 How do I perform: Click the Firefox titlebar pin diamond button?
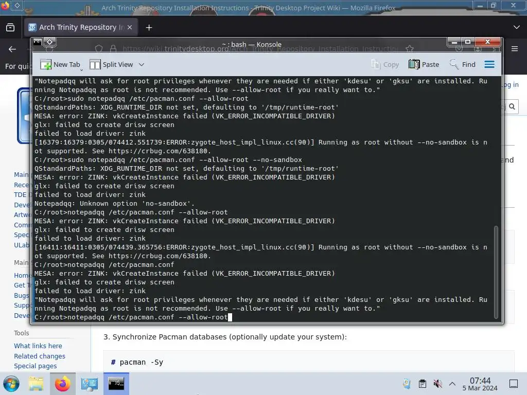click(17, 5)
